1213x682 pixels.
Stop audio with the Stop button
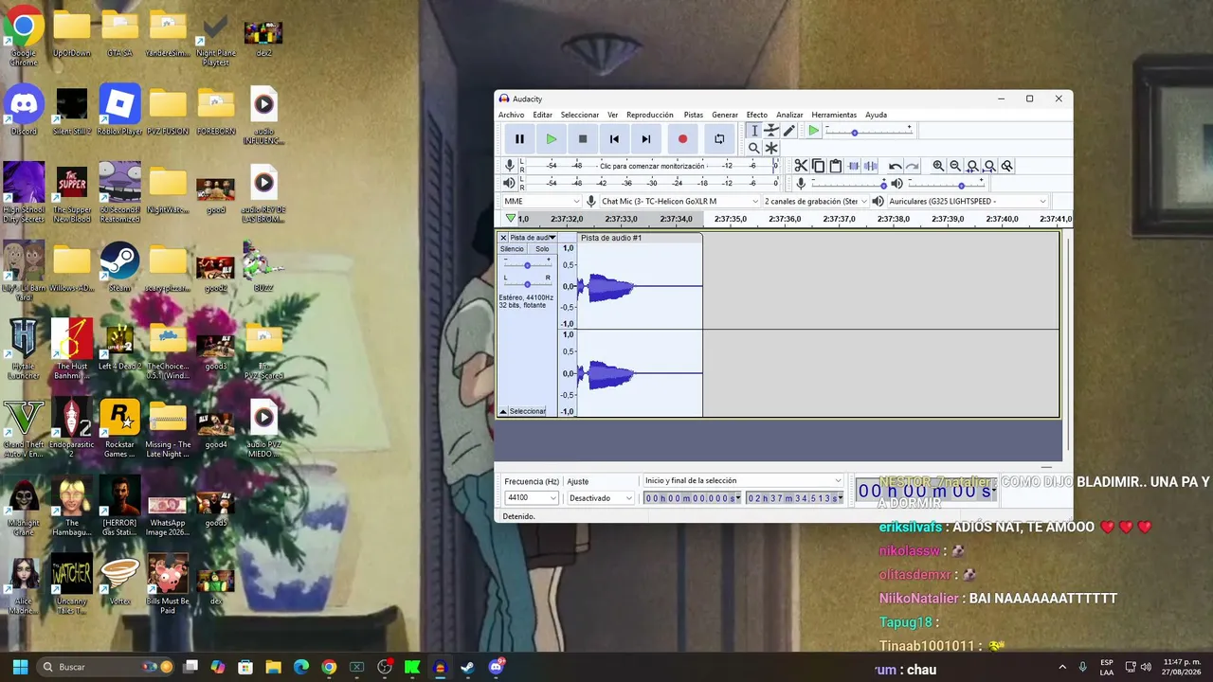583,139
